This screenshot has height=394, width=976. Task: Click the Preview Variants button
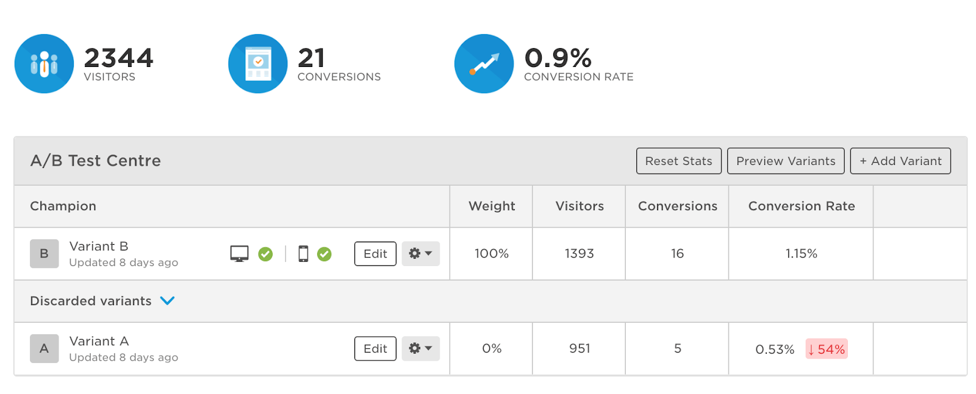[x=786, y=161]
